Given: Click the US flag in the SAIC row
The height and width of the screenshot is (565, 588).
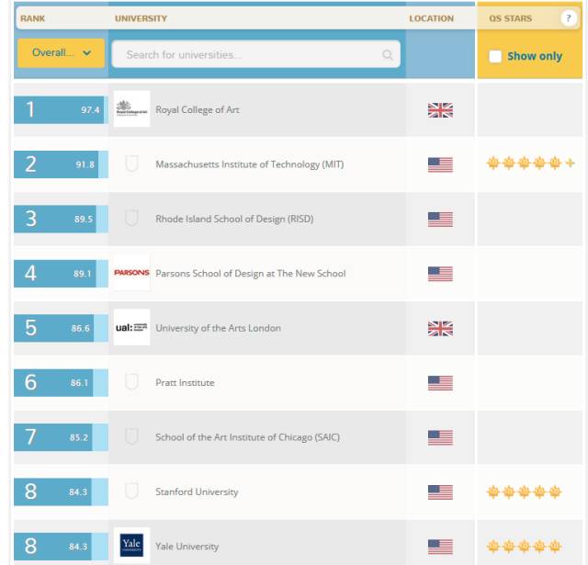Looking at the screenshot, I should pyautogui.click(x=440, y=437).
